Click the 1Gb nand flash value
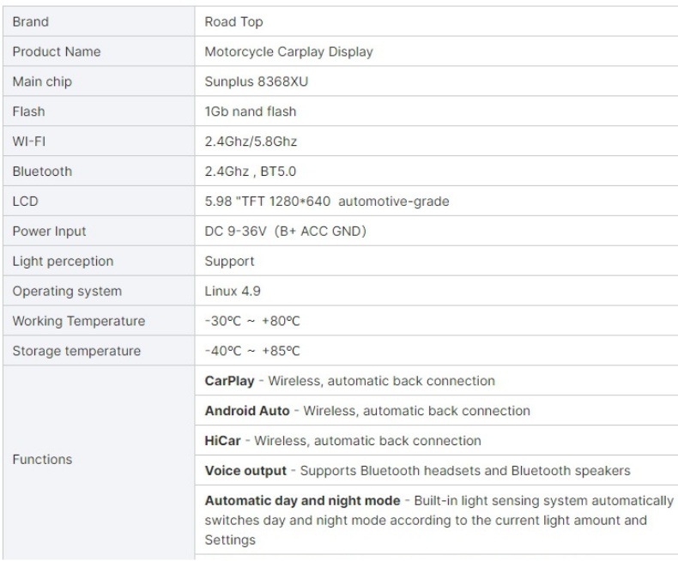678x561 pixels. (251, 111)
